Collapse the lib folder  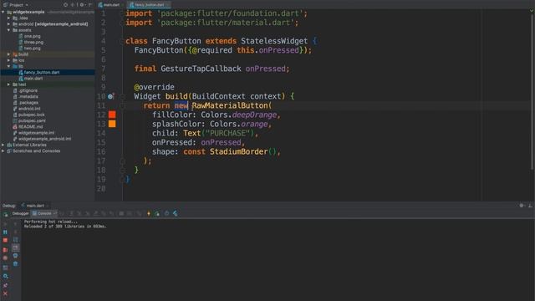pos(9,66)
